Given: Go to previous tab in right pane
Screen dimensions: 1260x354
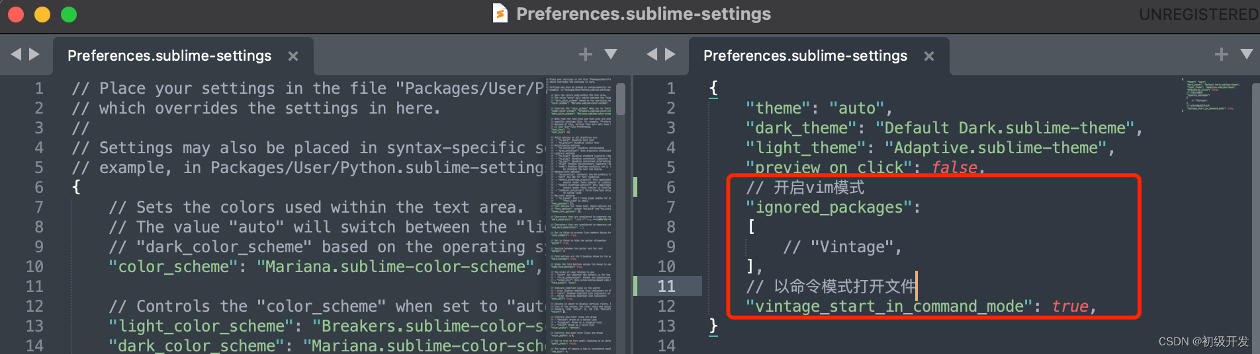Looking at the screenshot, I should (652, 54).
